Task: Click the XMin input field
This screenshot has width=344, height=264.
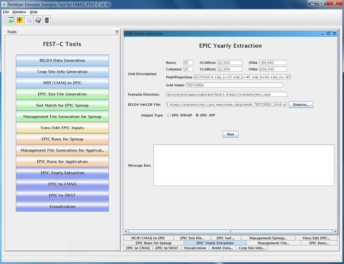Action: 273,63
